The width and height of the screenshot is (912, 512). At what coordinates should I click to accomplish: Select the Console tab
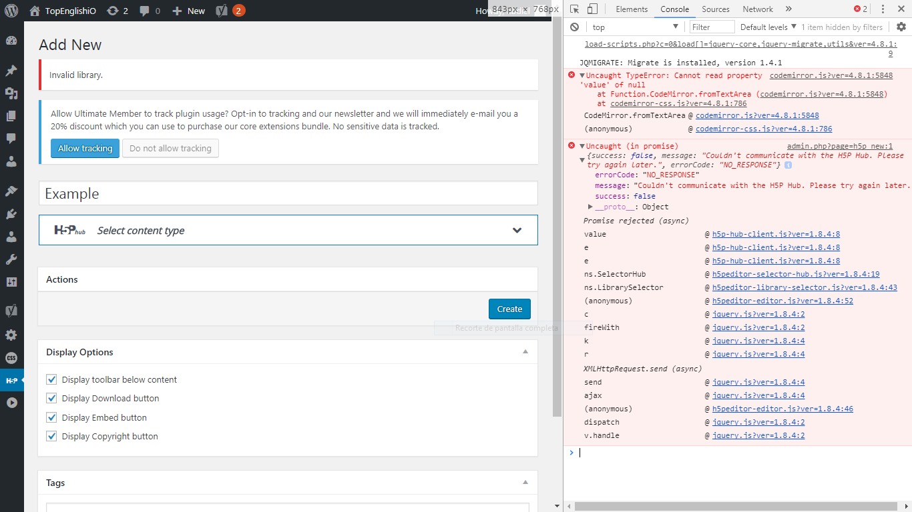pos(675,9)
